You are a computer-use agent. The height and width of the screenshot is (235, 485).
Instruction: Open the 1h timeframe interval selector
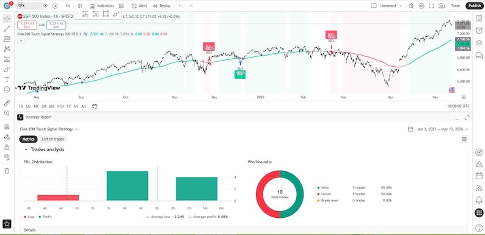[x=67, y=6]
